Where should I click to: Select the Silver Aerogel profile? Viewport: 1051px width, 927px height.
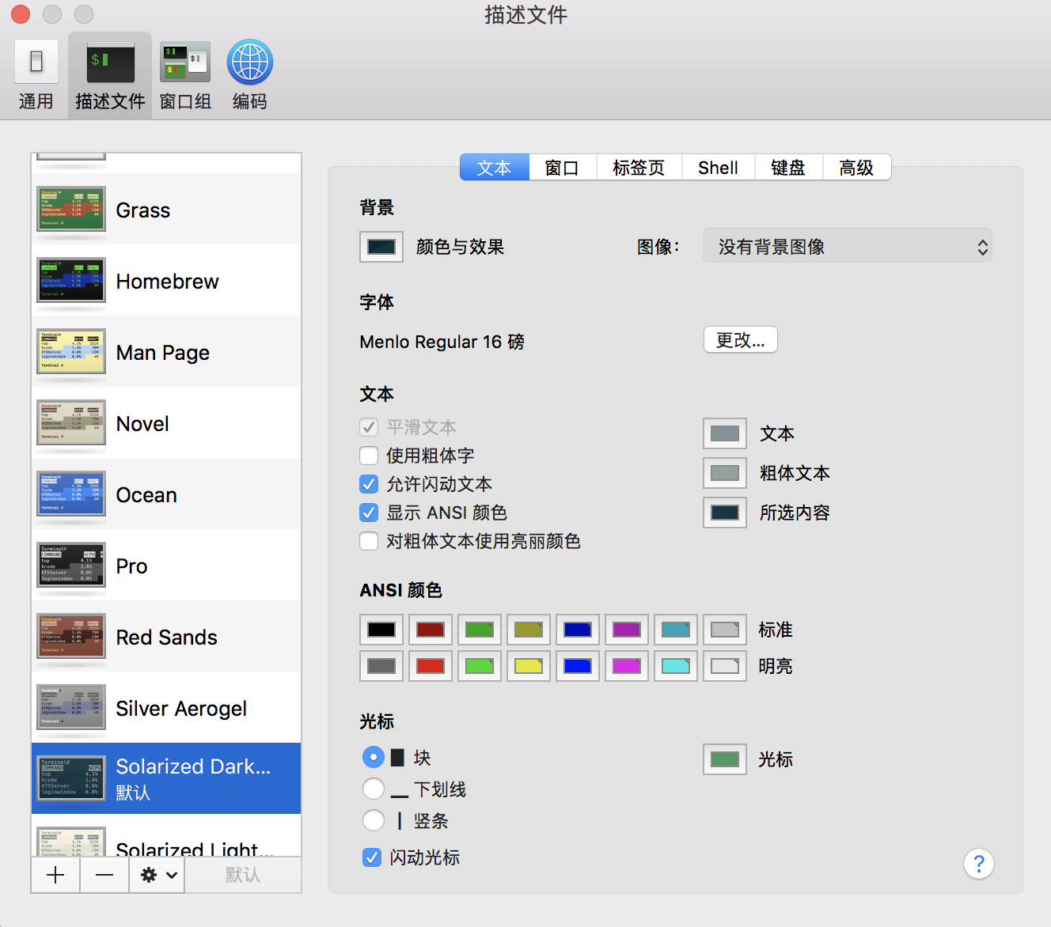166,708
